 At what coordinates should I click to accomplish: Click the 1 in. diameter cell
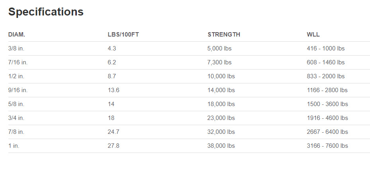(x=14, y=146)
